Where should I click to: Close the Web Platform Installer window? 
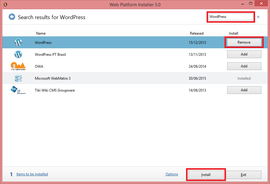click(x=261, y=4)
